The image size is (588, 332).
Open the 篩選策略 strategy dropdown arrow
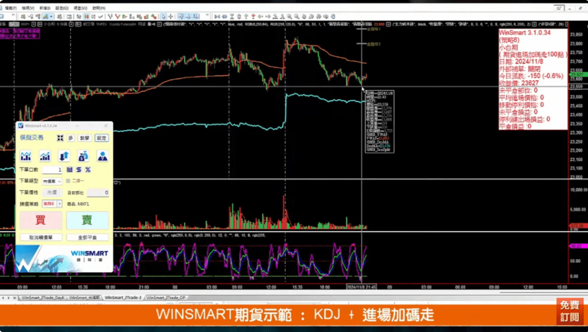point(60,204)
